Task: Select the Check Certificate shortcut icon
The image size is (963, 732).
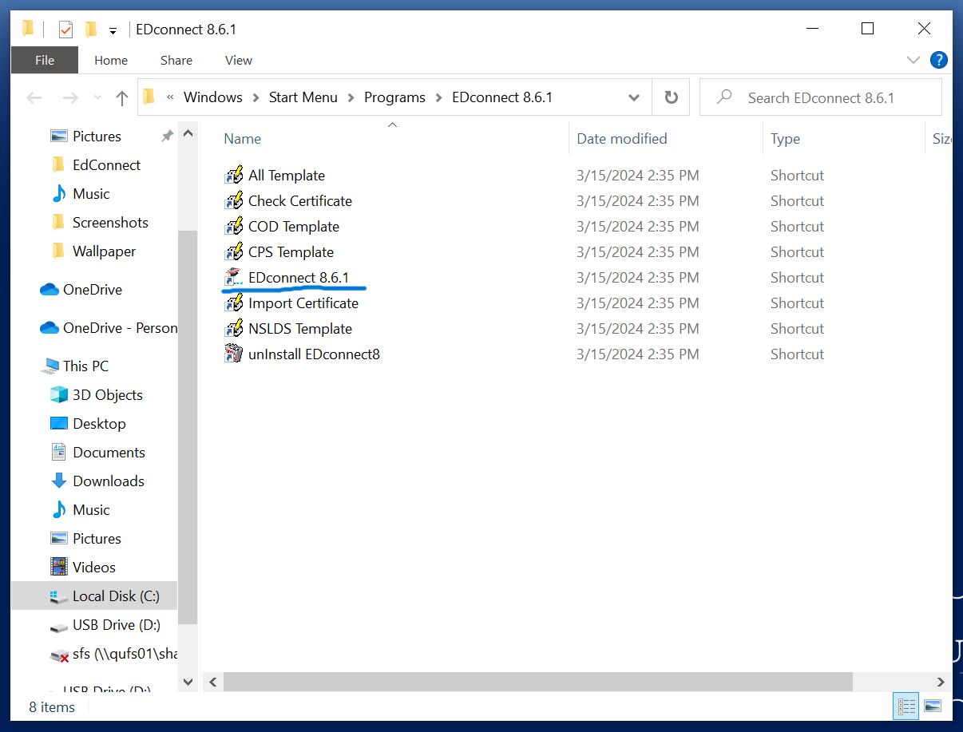Action: point(234,201)
